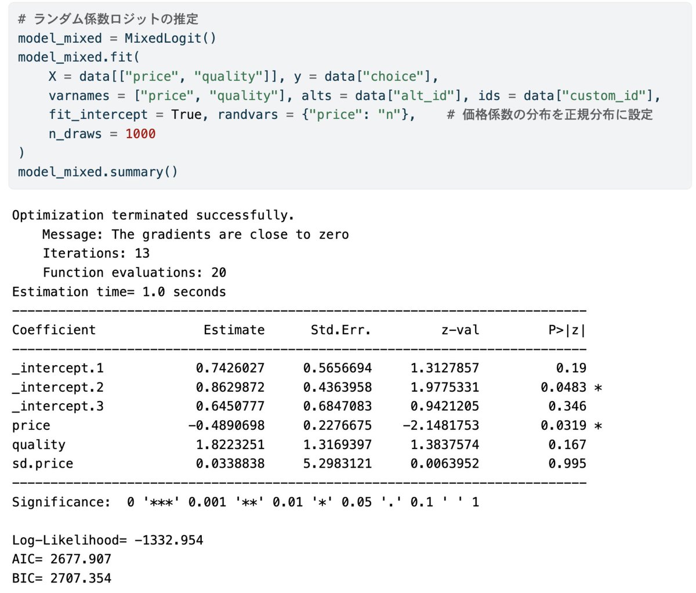696x593 pixels.
Task: Click the 'sd.price' row label
Action: coord(43,464)
